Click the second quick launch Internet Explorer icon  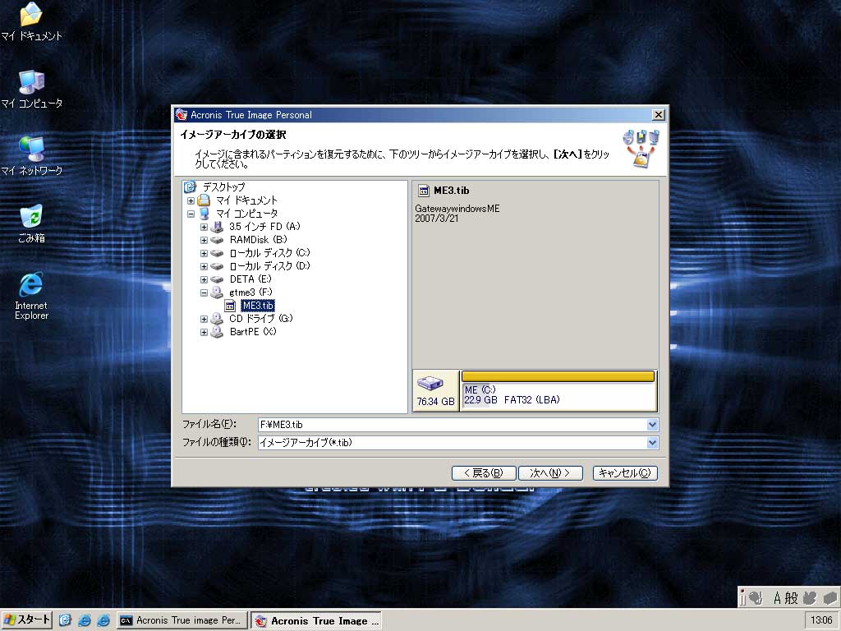[x=85, y=620]
